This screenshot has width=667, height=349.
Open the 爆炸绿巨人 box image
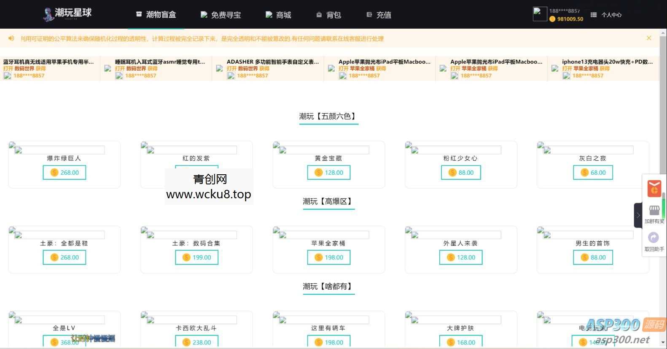pos(59,150)
